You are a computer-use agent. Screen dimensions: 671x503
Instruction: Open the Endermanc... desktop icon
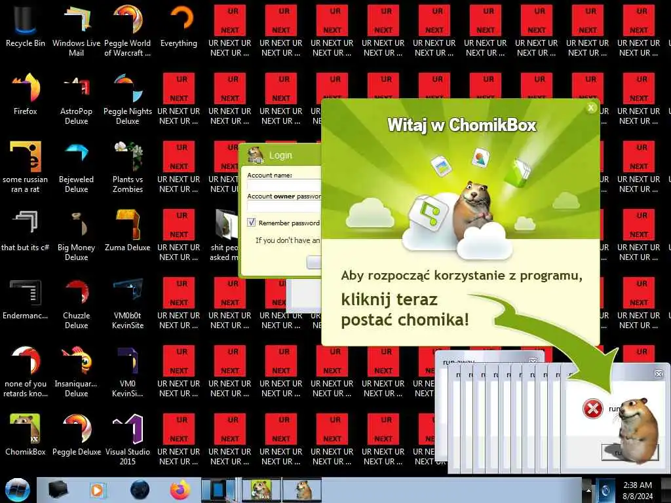pos(26,299)
